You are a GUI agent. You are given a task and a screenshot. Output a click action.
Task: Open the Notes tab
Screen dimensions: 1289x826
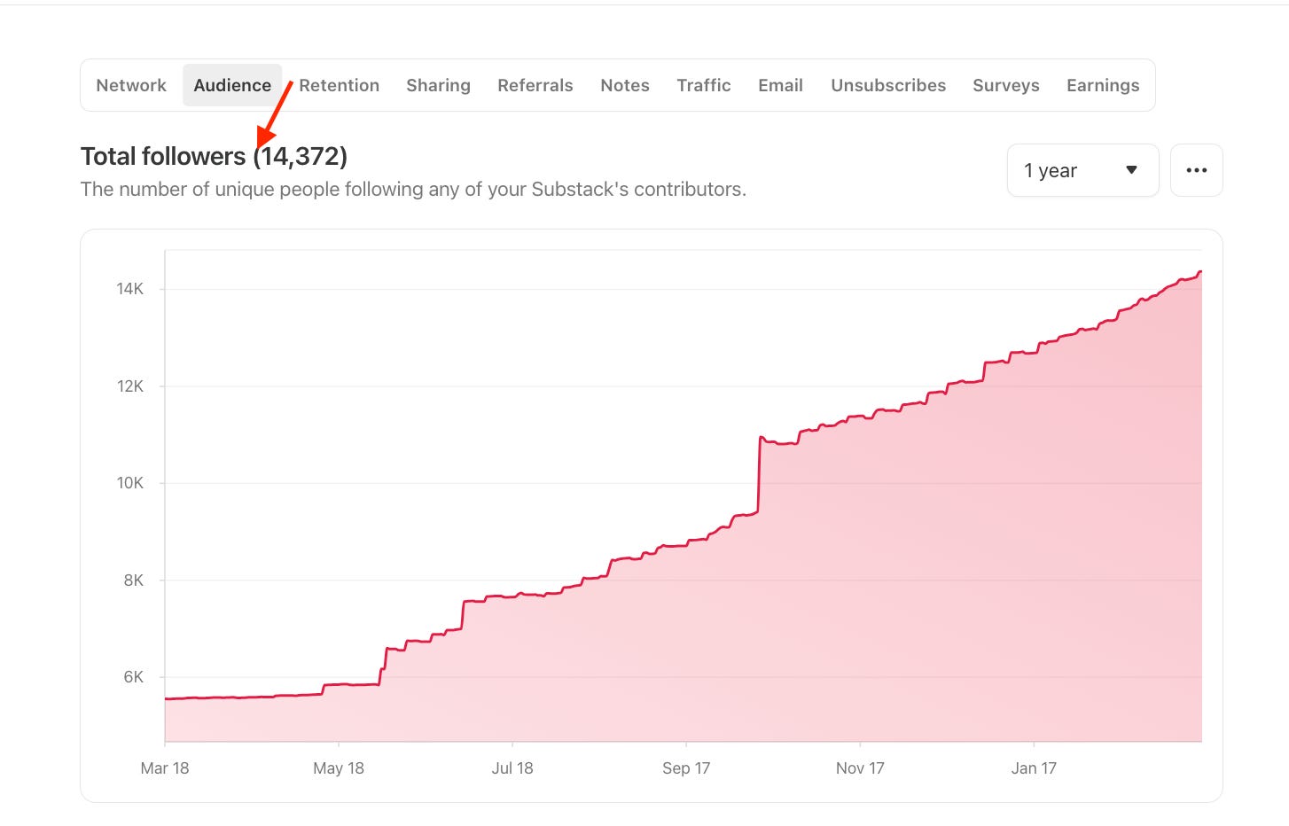(x=625, y=85)
